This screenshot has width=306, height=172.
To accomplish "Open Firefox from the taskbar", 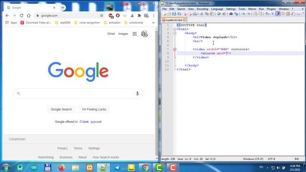I will [62, 168].
